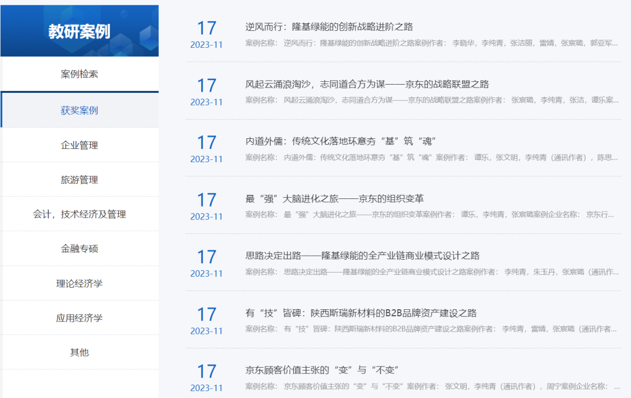This screenshot has height=398, width=631.
Task: Click the 教研案例 sidebar header banner
Action: click(79, 31)
